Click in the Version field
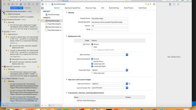This screenshot has height=110, width=196. [110, 26]
